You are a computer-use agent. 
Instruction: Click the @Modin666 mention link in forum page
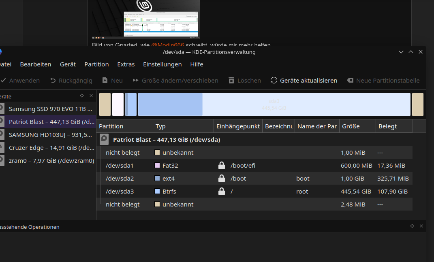[167, 45]
